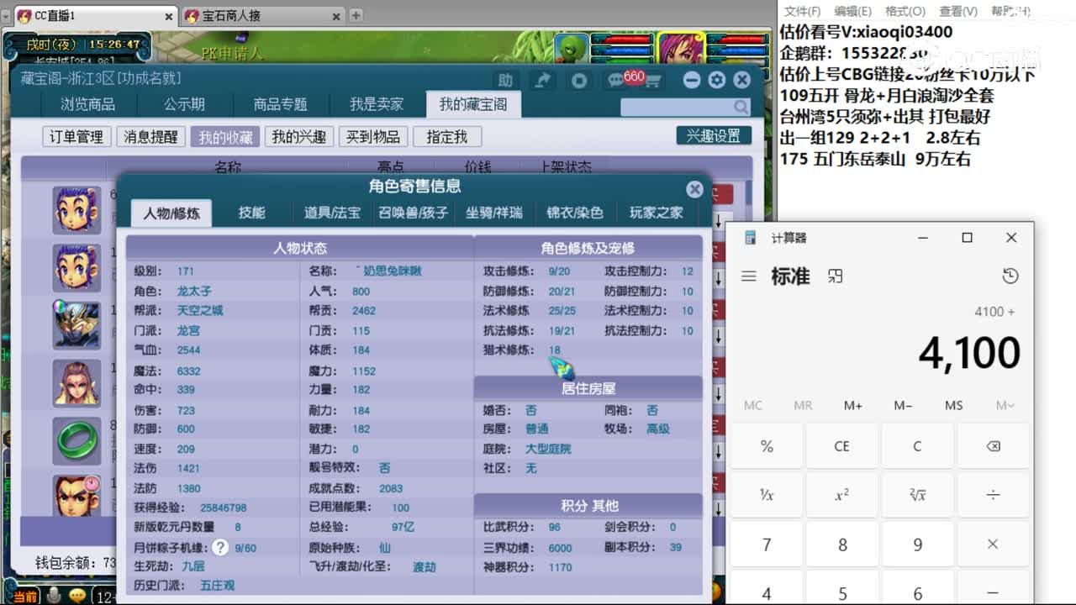1076x605 pixels.
Task: Click the 兴趣设置 button
Action: [x=711, y=134]
